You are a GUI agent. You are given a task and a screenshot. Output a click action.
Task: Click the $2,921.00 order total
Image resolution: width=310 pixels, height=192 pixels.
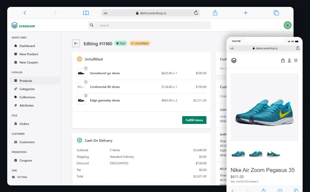(200, 176)
